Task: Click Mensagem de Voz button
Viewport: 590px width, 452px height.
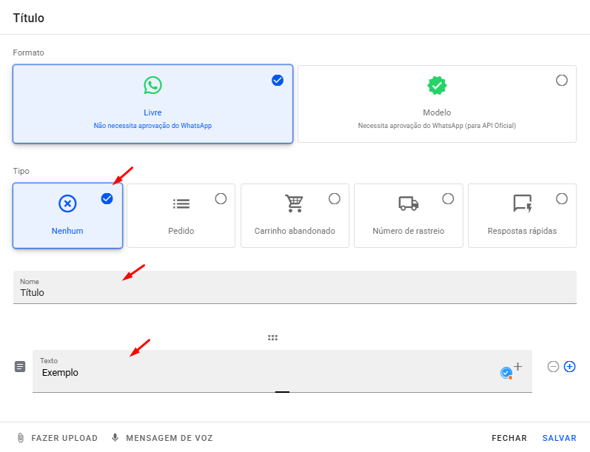Action: coord(161,438)
